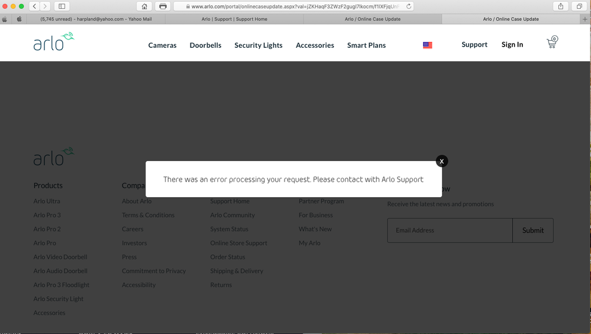Open Online Store Support link
Screen dimensions: 591x334
coord(238,243)
